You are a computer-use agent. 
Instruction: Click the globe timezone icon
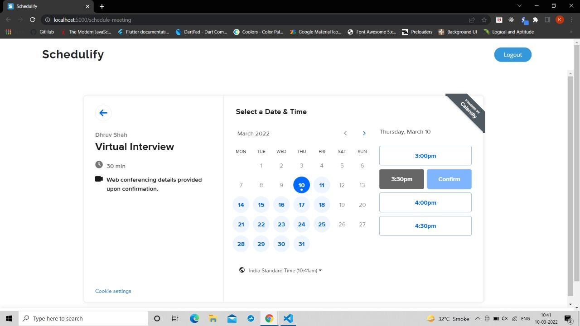tap(242, 270)
